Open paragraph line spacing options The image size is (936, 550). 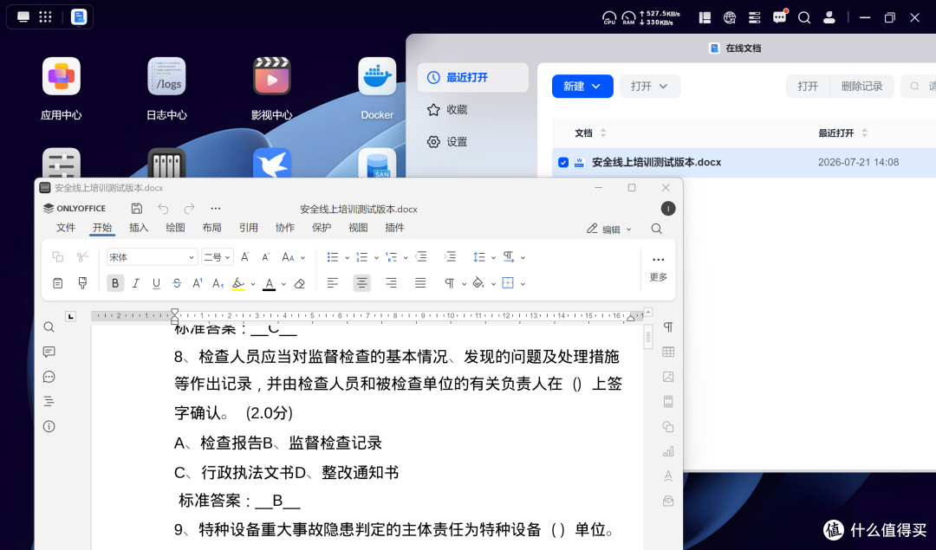pyautogui.click(x=479, y=257)
